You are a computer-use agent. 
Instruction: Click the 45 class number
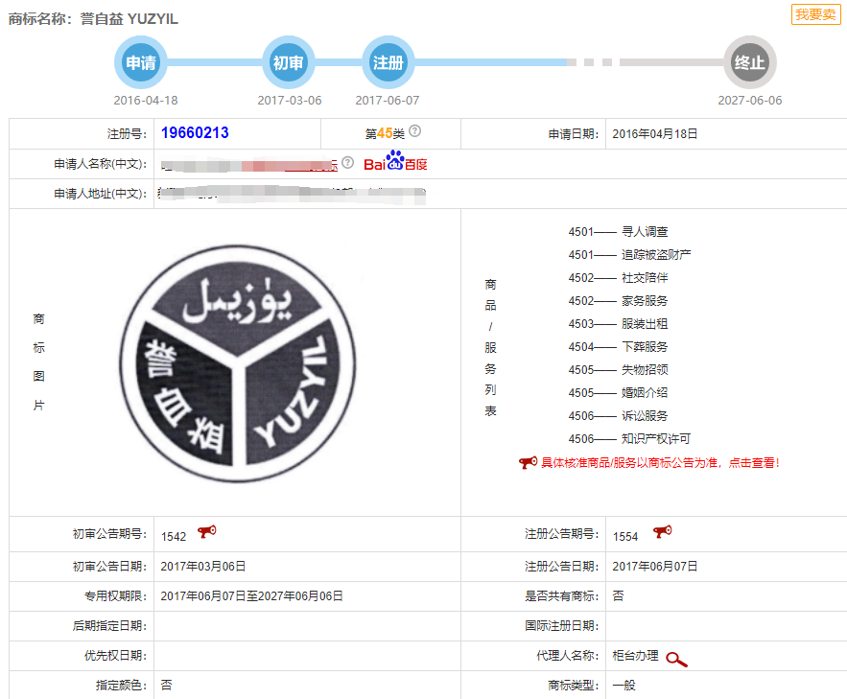pos(385,133)
